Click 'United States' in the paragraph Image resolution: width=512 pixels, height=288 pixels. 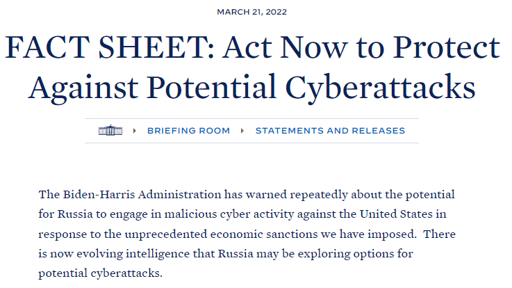click(396, 214)
